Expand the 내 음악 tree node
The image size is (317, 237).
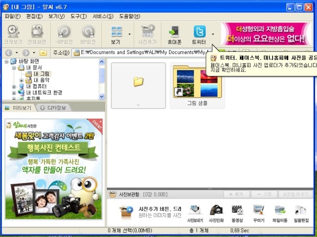pos(21,80)
